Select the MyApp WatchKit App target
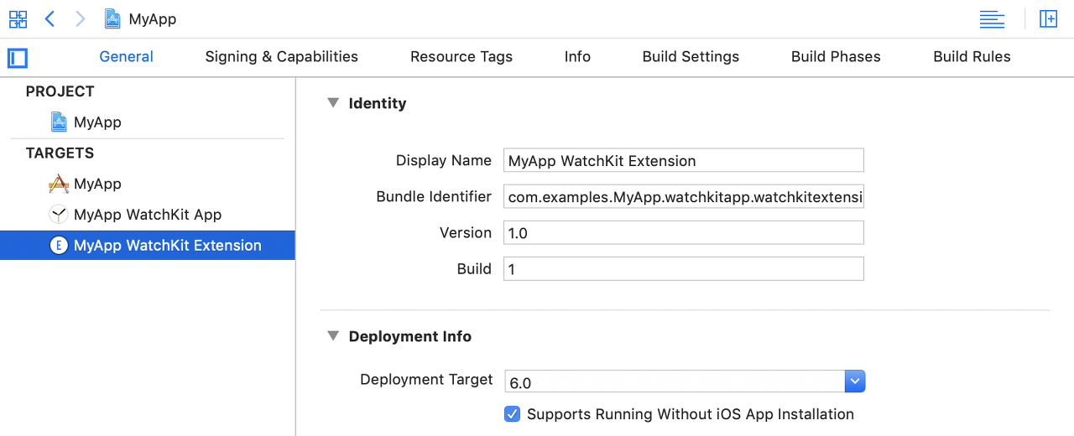 (148, 215)
